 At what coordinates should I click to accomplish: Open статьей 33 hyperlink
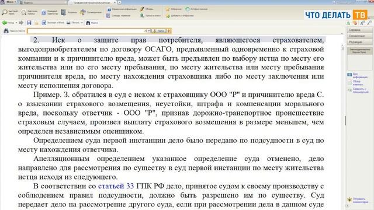coord(116,186)
